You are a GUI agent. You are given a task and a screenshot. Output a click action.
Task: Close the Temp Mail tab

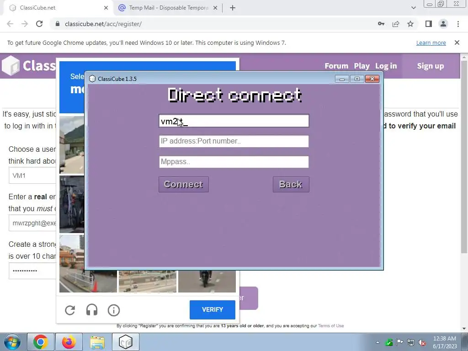(x=215, y=8)
